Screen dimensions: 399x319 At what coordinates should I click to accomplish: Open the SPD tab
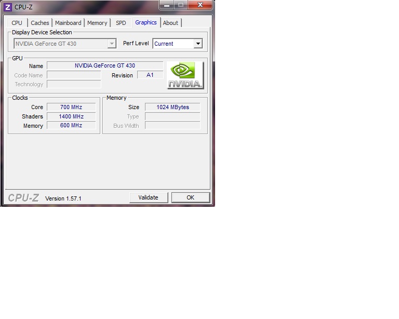click(x=121, y=23)
